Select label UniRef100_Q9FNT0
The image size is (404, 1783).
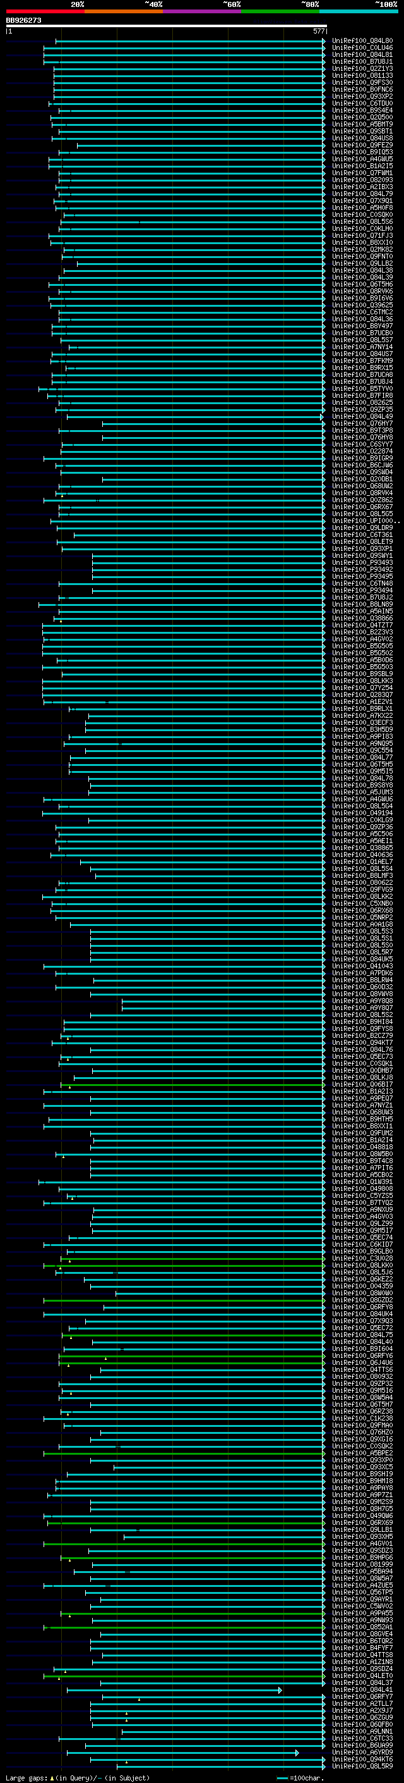click(x=362, y=257)
